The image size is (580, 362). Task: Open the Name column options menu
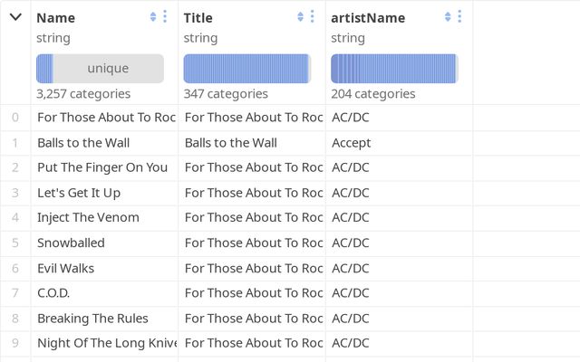pyautogui.click(x=165, y=16)
